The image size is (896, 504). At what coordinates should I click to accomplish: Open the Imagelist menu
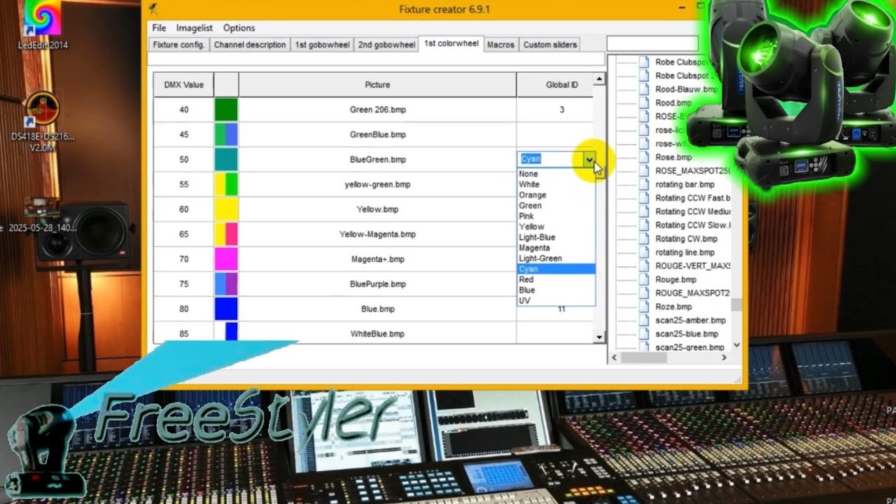tap(195, 28)
